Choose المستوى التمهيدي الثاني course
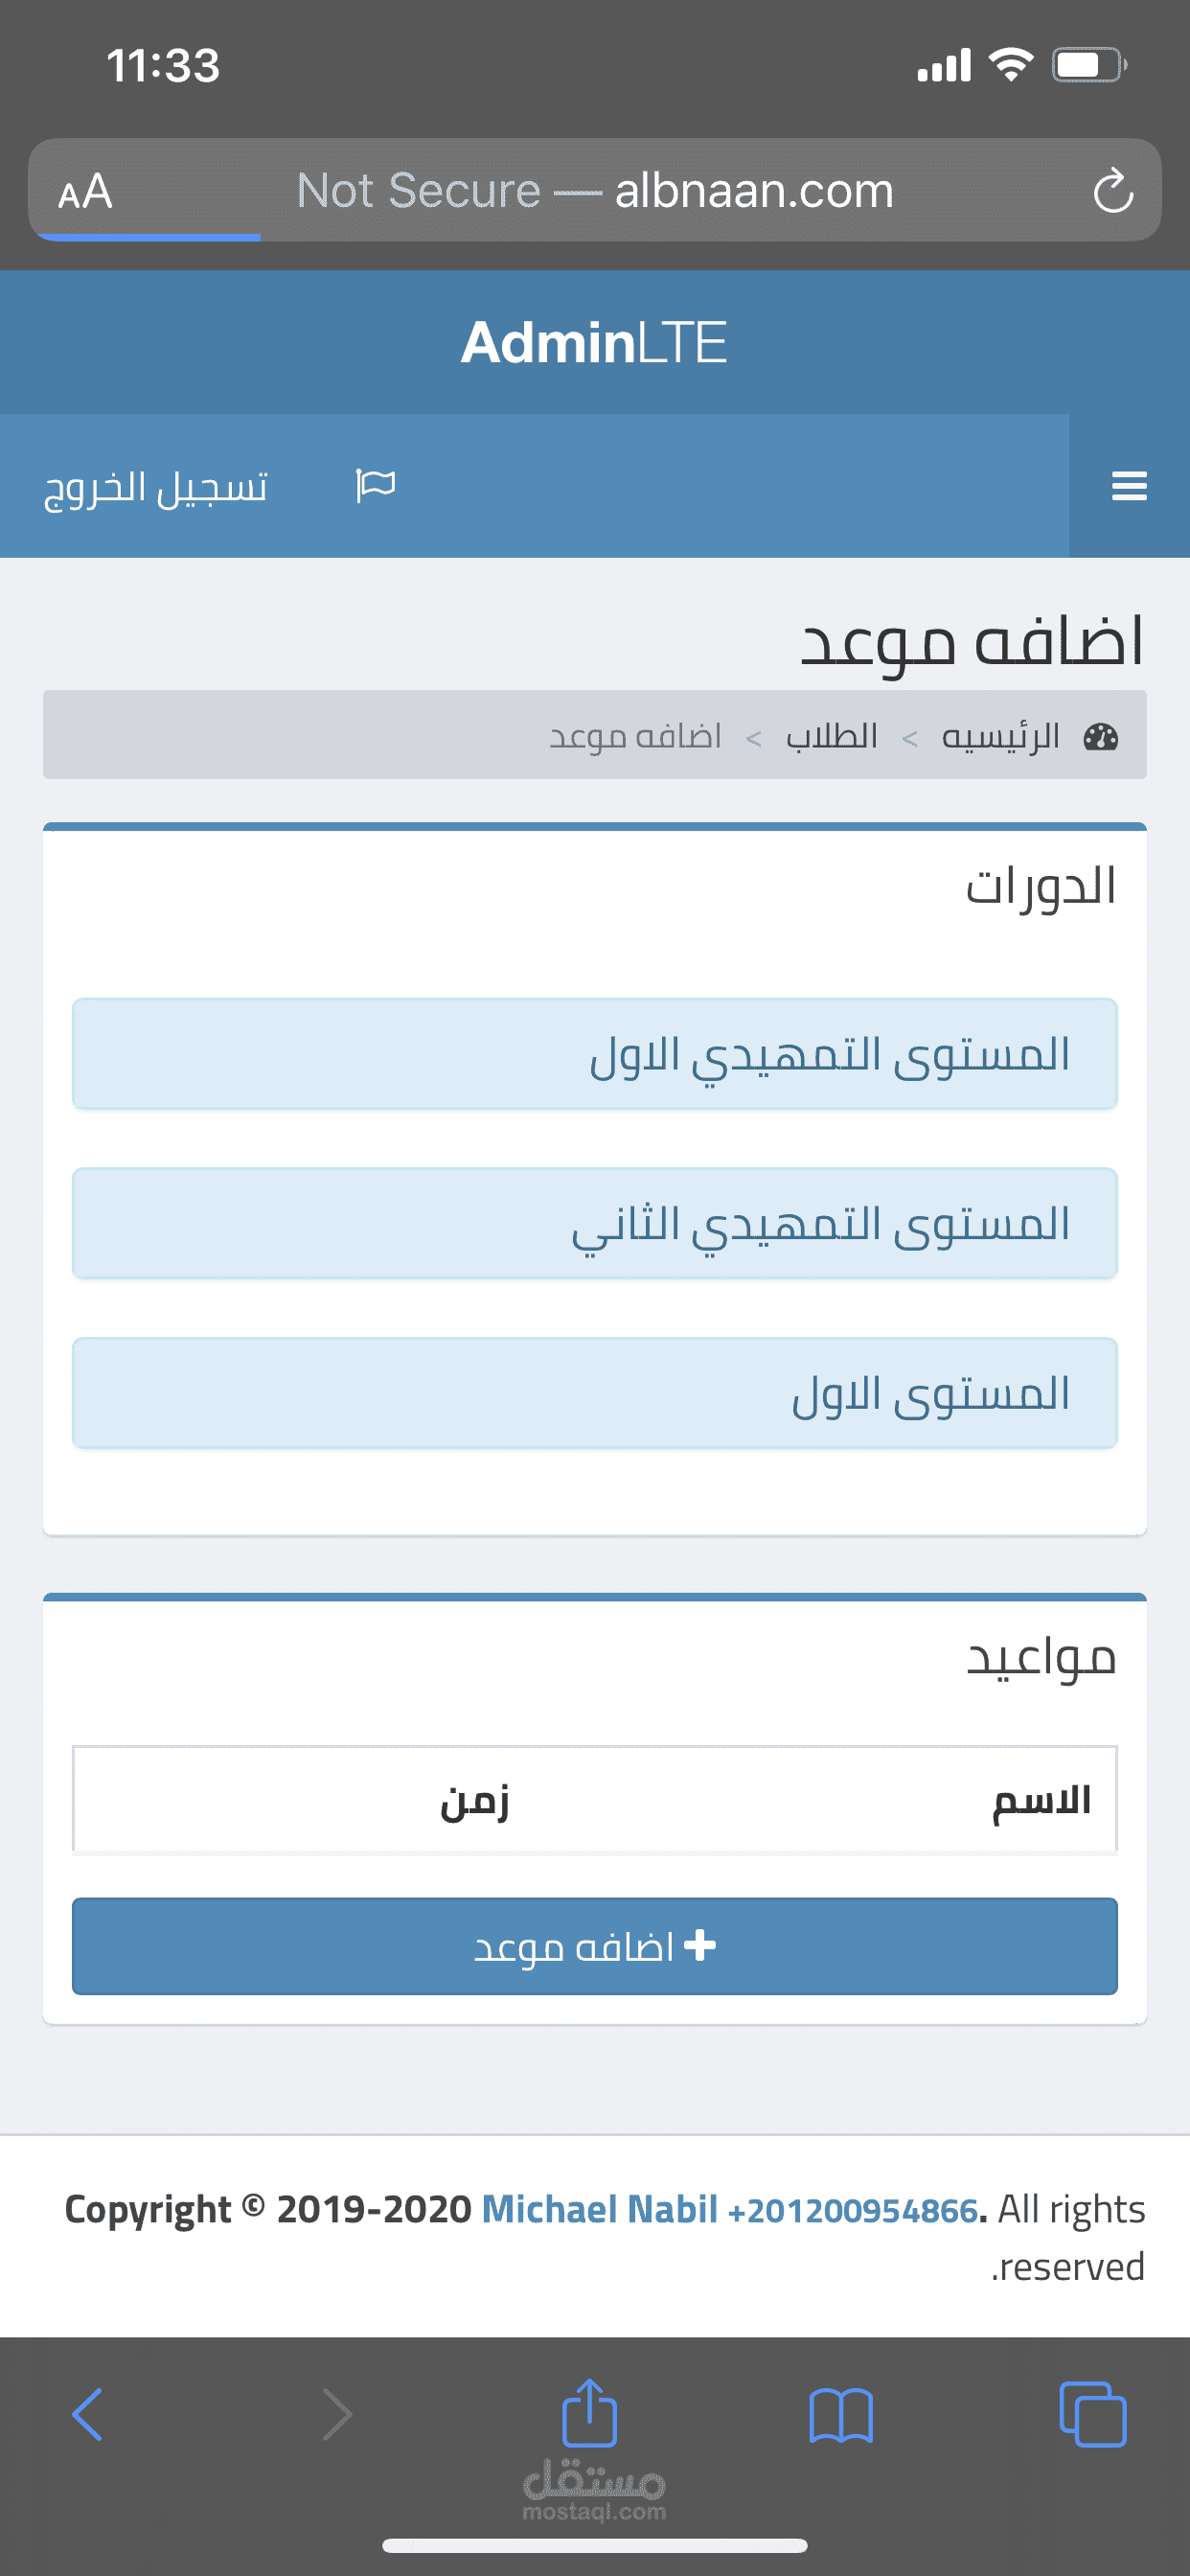 [594, 1223]
